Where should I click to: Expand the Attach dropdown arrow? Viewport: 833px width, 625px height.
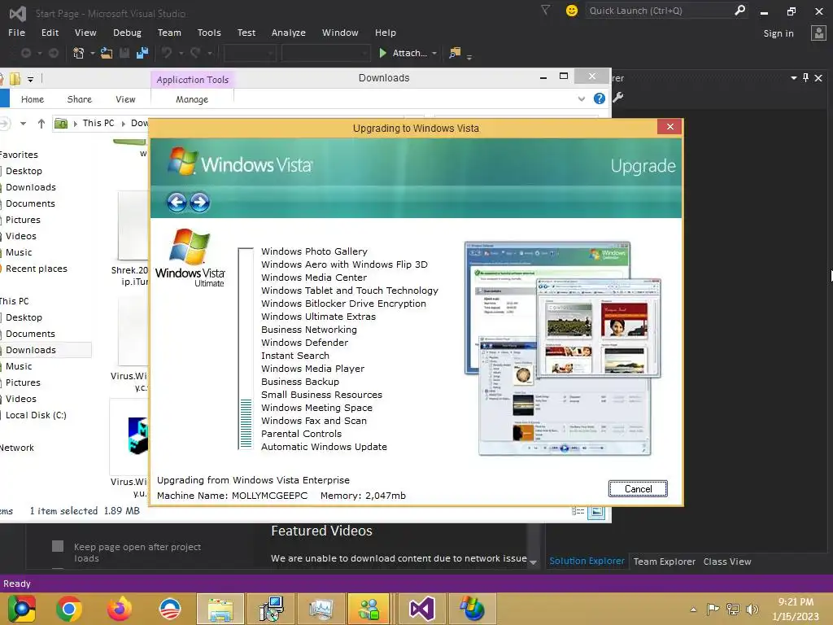(434, 53)
